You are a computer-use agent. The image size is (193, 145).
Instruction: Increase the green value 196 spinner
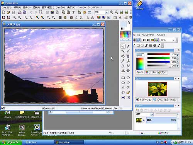point(178,58)
